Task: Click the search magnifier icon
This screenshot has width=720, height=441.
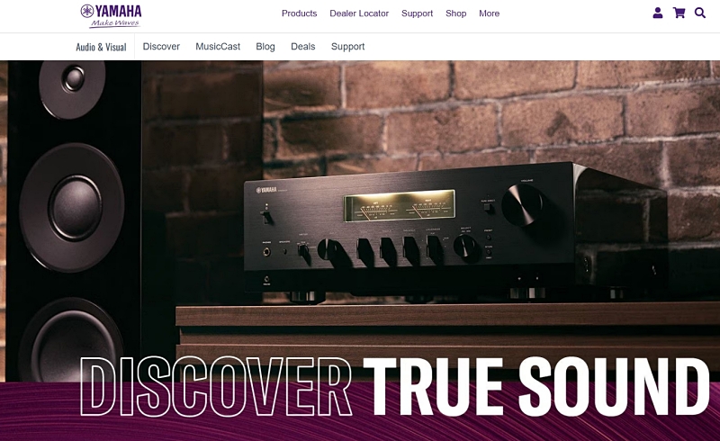Action: pos(700,13)
